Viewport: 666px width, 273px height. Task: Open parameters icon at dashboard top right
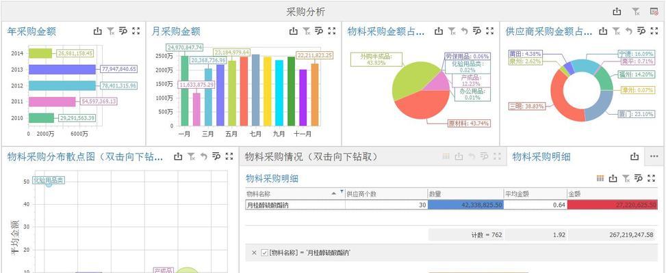pos(654,12)
